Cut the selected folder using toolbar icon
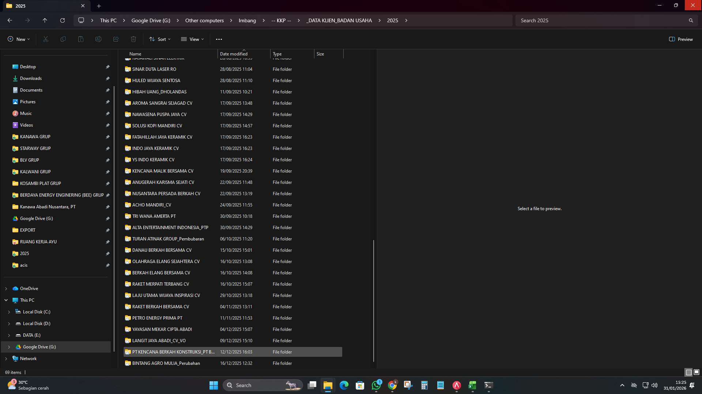702x394 pixels. tap(45, 39)
